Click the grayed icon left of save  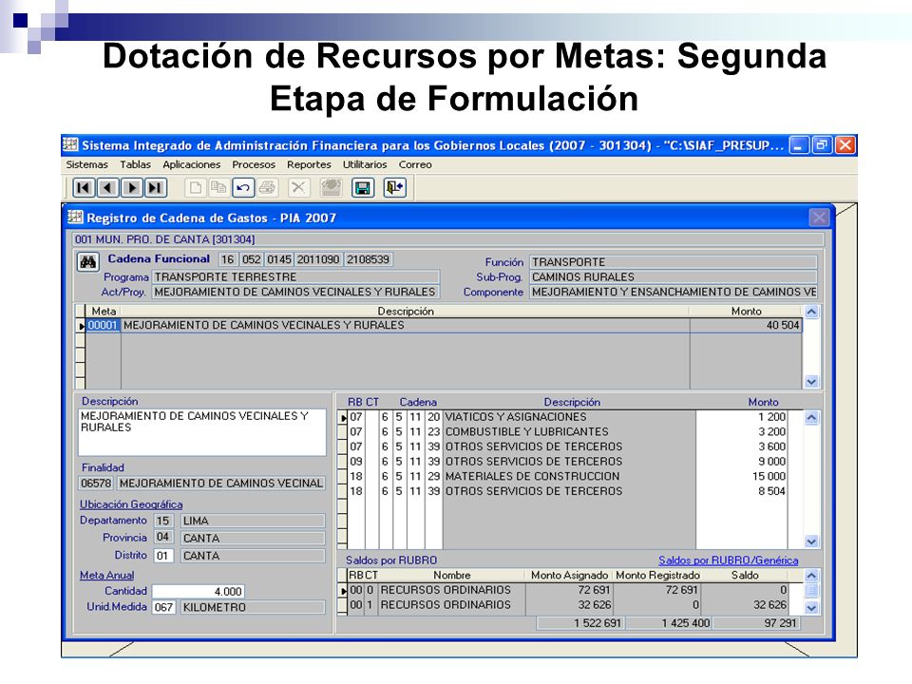pyautogui.click(x=331, y=188)
